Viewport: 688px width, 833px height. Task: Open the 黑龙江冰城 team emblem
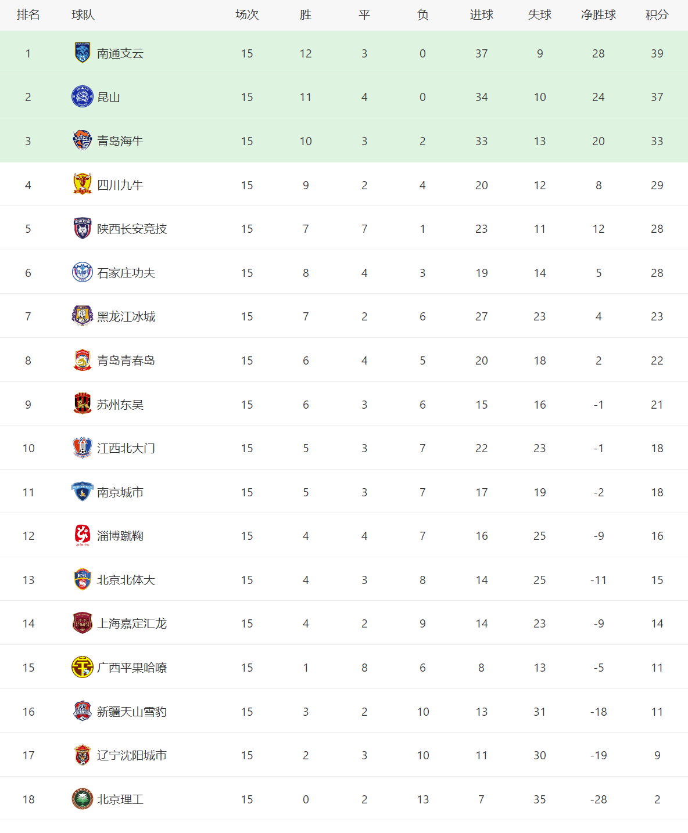click(x=83, y=316)
